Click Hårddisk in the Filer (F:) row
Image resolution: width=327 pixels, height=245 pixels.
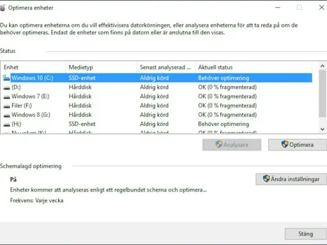point(80,105)
